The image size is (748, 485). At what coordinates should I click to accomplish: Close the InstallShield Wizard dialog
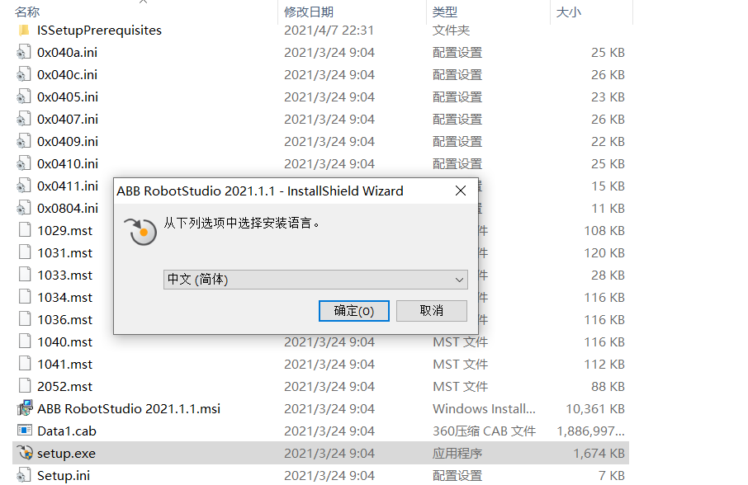(x=461, y=191)
